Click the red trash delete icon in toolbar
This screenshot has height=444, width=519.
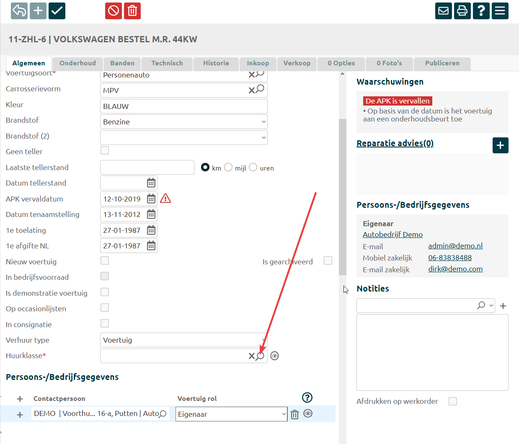click(132, 11)
